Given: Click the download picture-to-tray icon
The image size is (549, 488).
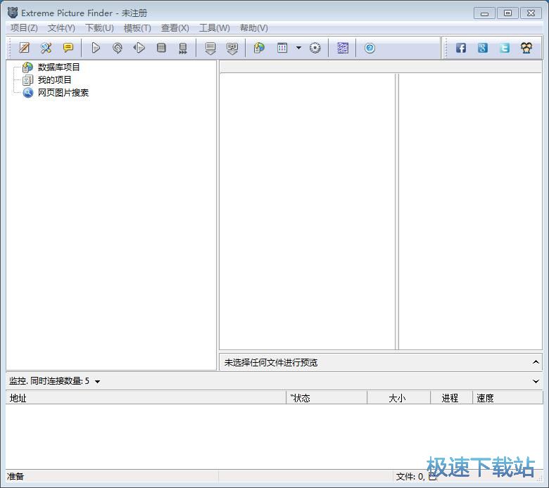Looking at the screenshot, I should 232,48.
